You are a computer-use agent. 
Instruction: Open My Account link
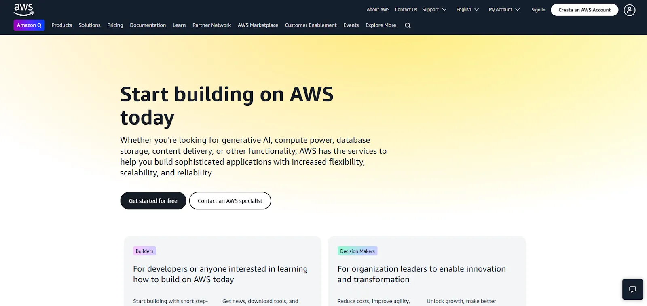point(500,10)
